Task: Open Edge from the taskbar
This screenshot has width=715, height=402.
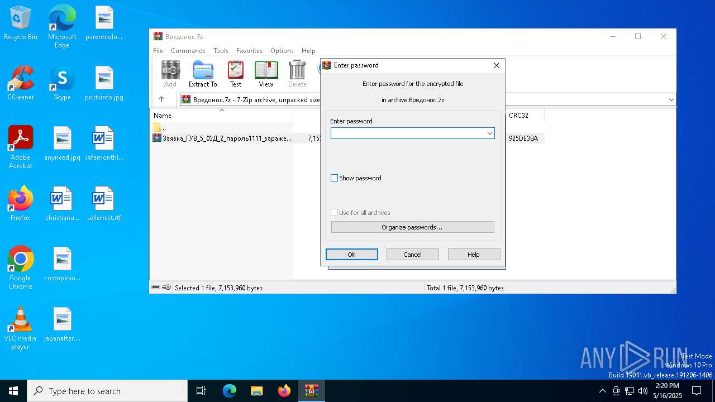Action: (x=230, y=391)
